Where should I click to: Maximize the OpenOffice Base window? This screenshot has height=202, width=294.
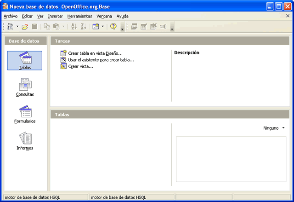point(279,6)
